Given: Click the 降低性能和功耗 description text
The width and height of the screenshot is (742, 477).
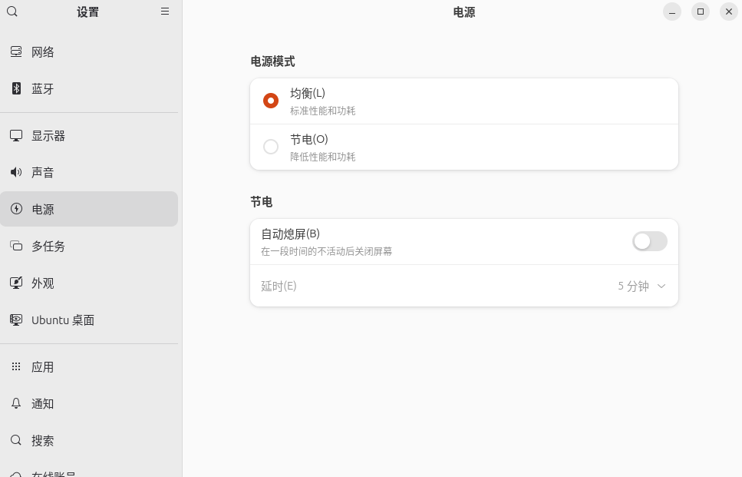Looking at the screenshot, I should pos(323,157).
